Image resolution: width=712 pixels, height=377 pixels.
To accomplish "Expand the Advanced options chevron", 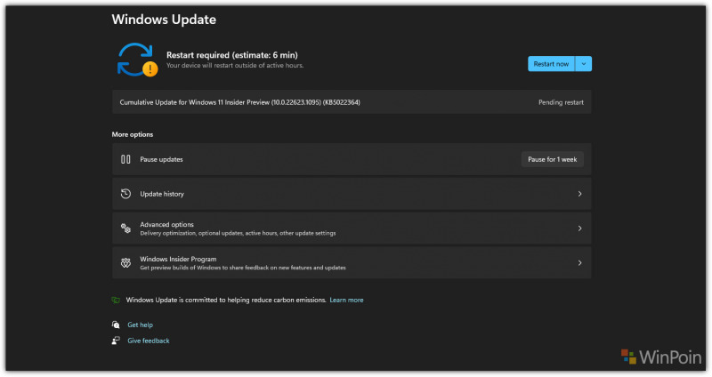I will point(579,229).
